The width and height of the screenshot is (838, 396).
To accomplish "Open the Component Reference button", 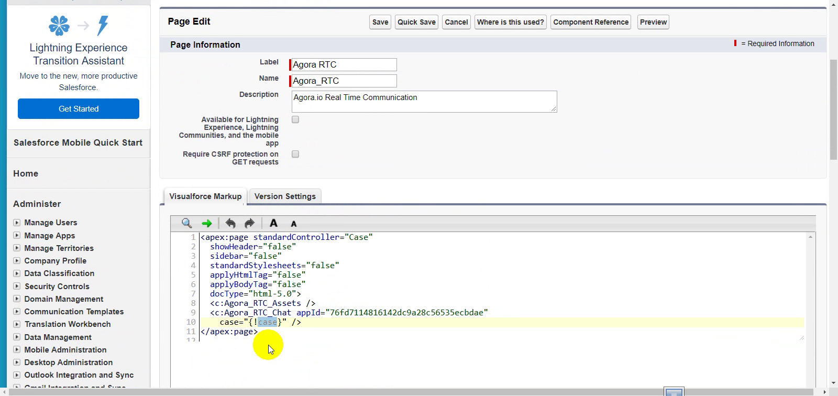I will click(591, 22).
